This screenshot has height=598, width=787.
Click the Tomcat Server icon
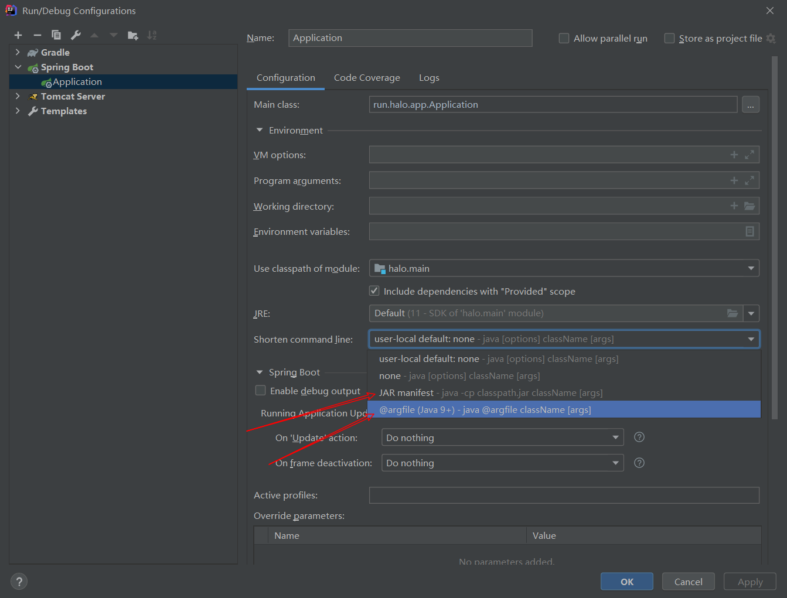click(x=33, y=97)
